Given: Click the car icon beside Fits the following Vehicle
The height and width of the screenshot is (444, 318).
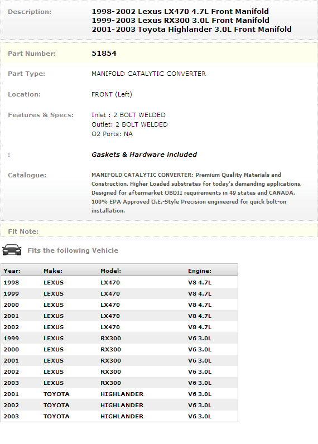Looking at the screenshot, I should click(12, 250).
